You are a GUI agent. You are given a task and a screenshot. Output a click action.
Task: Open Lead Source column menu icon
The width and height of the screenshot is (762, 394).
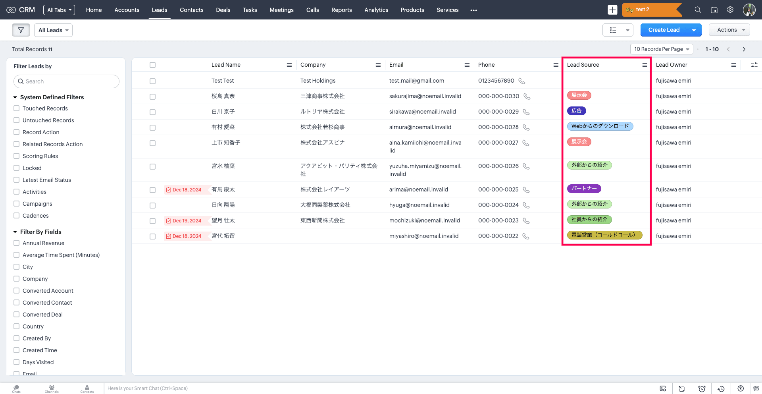645,65
